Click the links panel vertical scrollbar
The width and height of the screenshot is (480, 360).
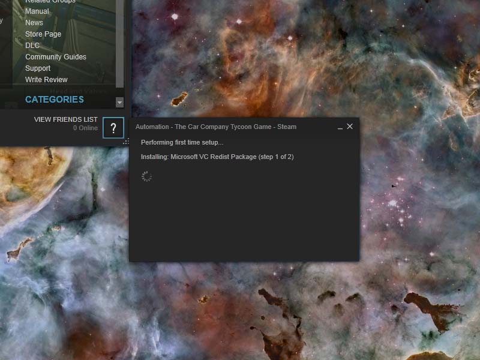pos(119,43)
